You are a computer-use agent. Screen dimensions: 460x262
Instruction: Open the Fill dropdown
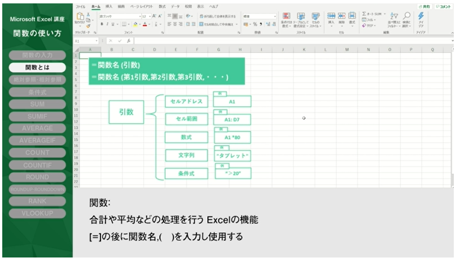coord(369,20)
